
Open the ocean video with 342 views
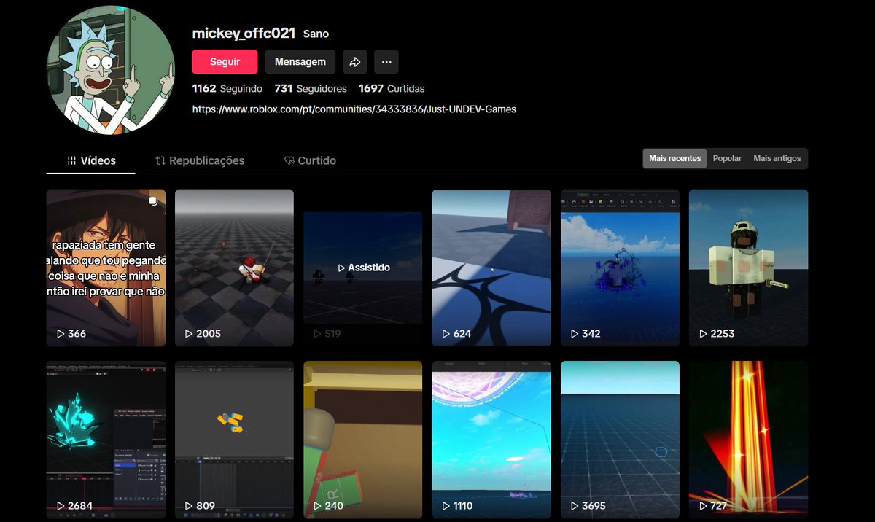pos(620,268)
